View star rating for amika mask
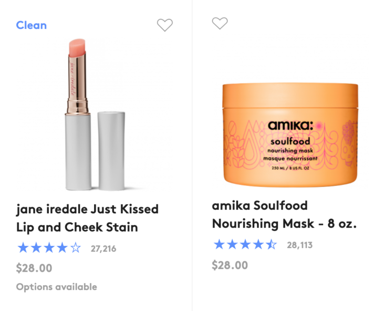This screenshot has width=385, height=311. click(x=245, y=244)
